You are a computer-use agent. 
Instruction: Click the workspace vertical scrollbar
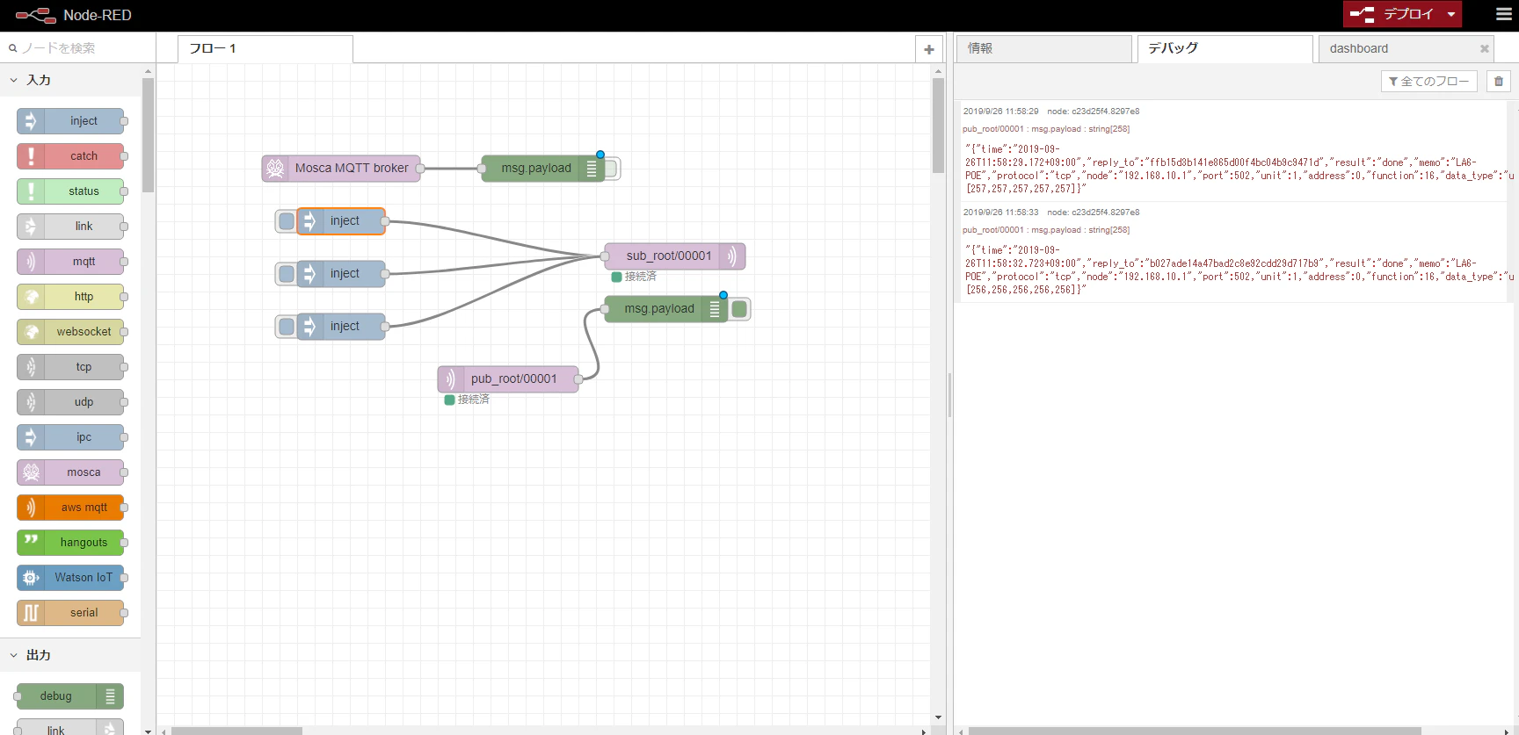pos(938,126)
